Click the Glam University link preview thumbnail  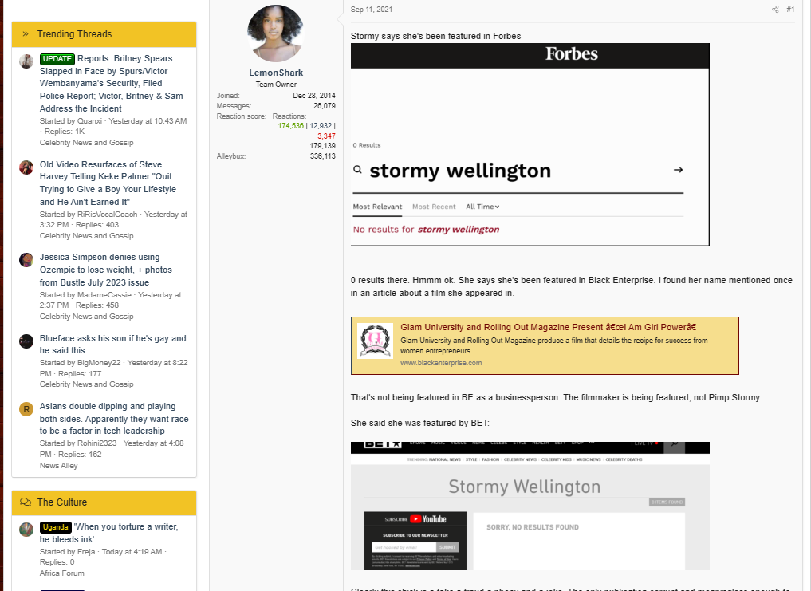point(375,341)
